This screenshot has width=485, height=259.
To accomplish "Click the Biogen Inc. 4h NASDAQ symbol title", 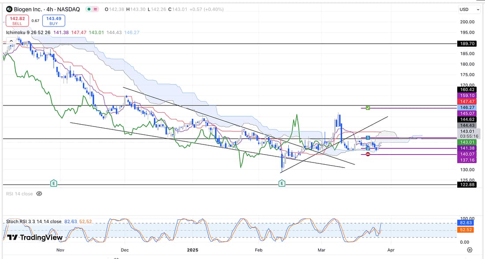I will [47, 9].
